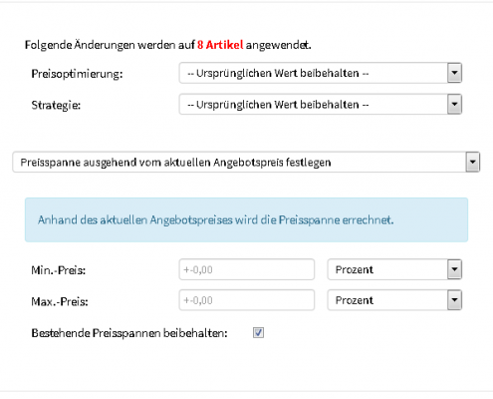Focus the Max.-Preis input field
The image size is (493, 399).
coord(247,300)
